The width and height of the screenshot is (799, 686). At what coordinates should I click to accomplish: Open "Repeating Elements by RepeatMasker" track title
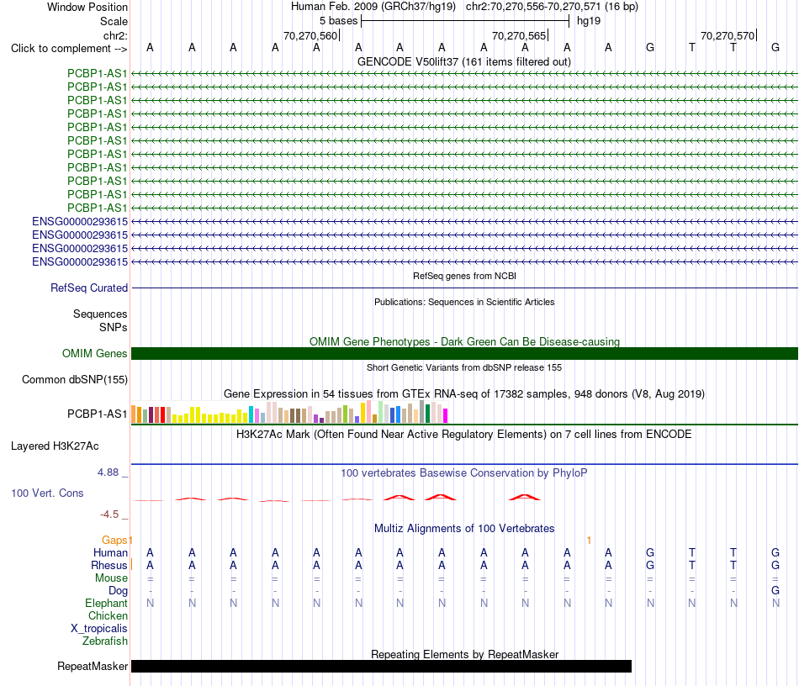464,654
